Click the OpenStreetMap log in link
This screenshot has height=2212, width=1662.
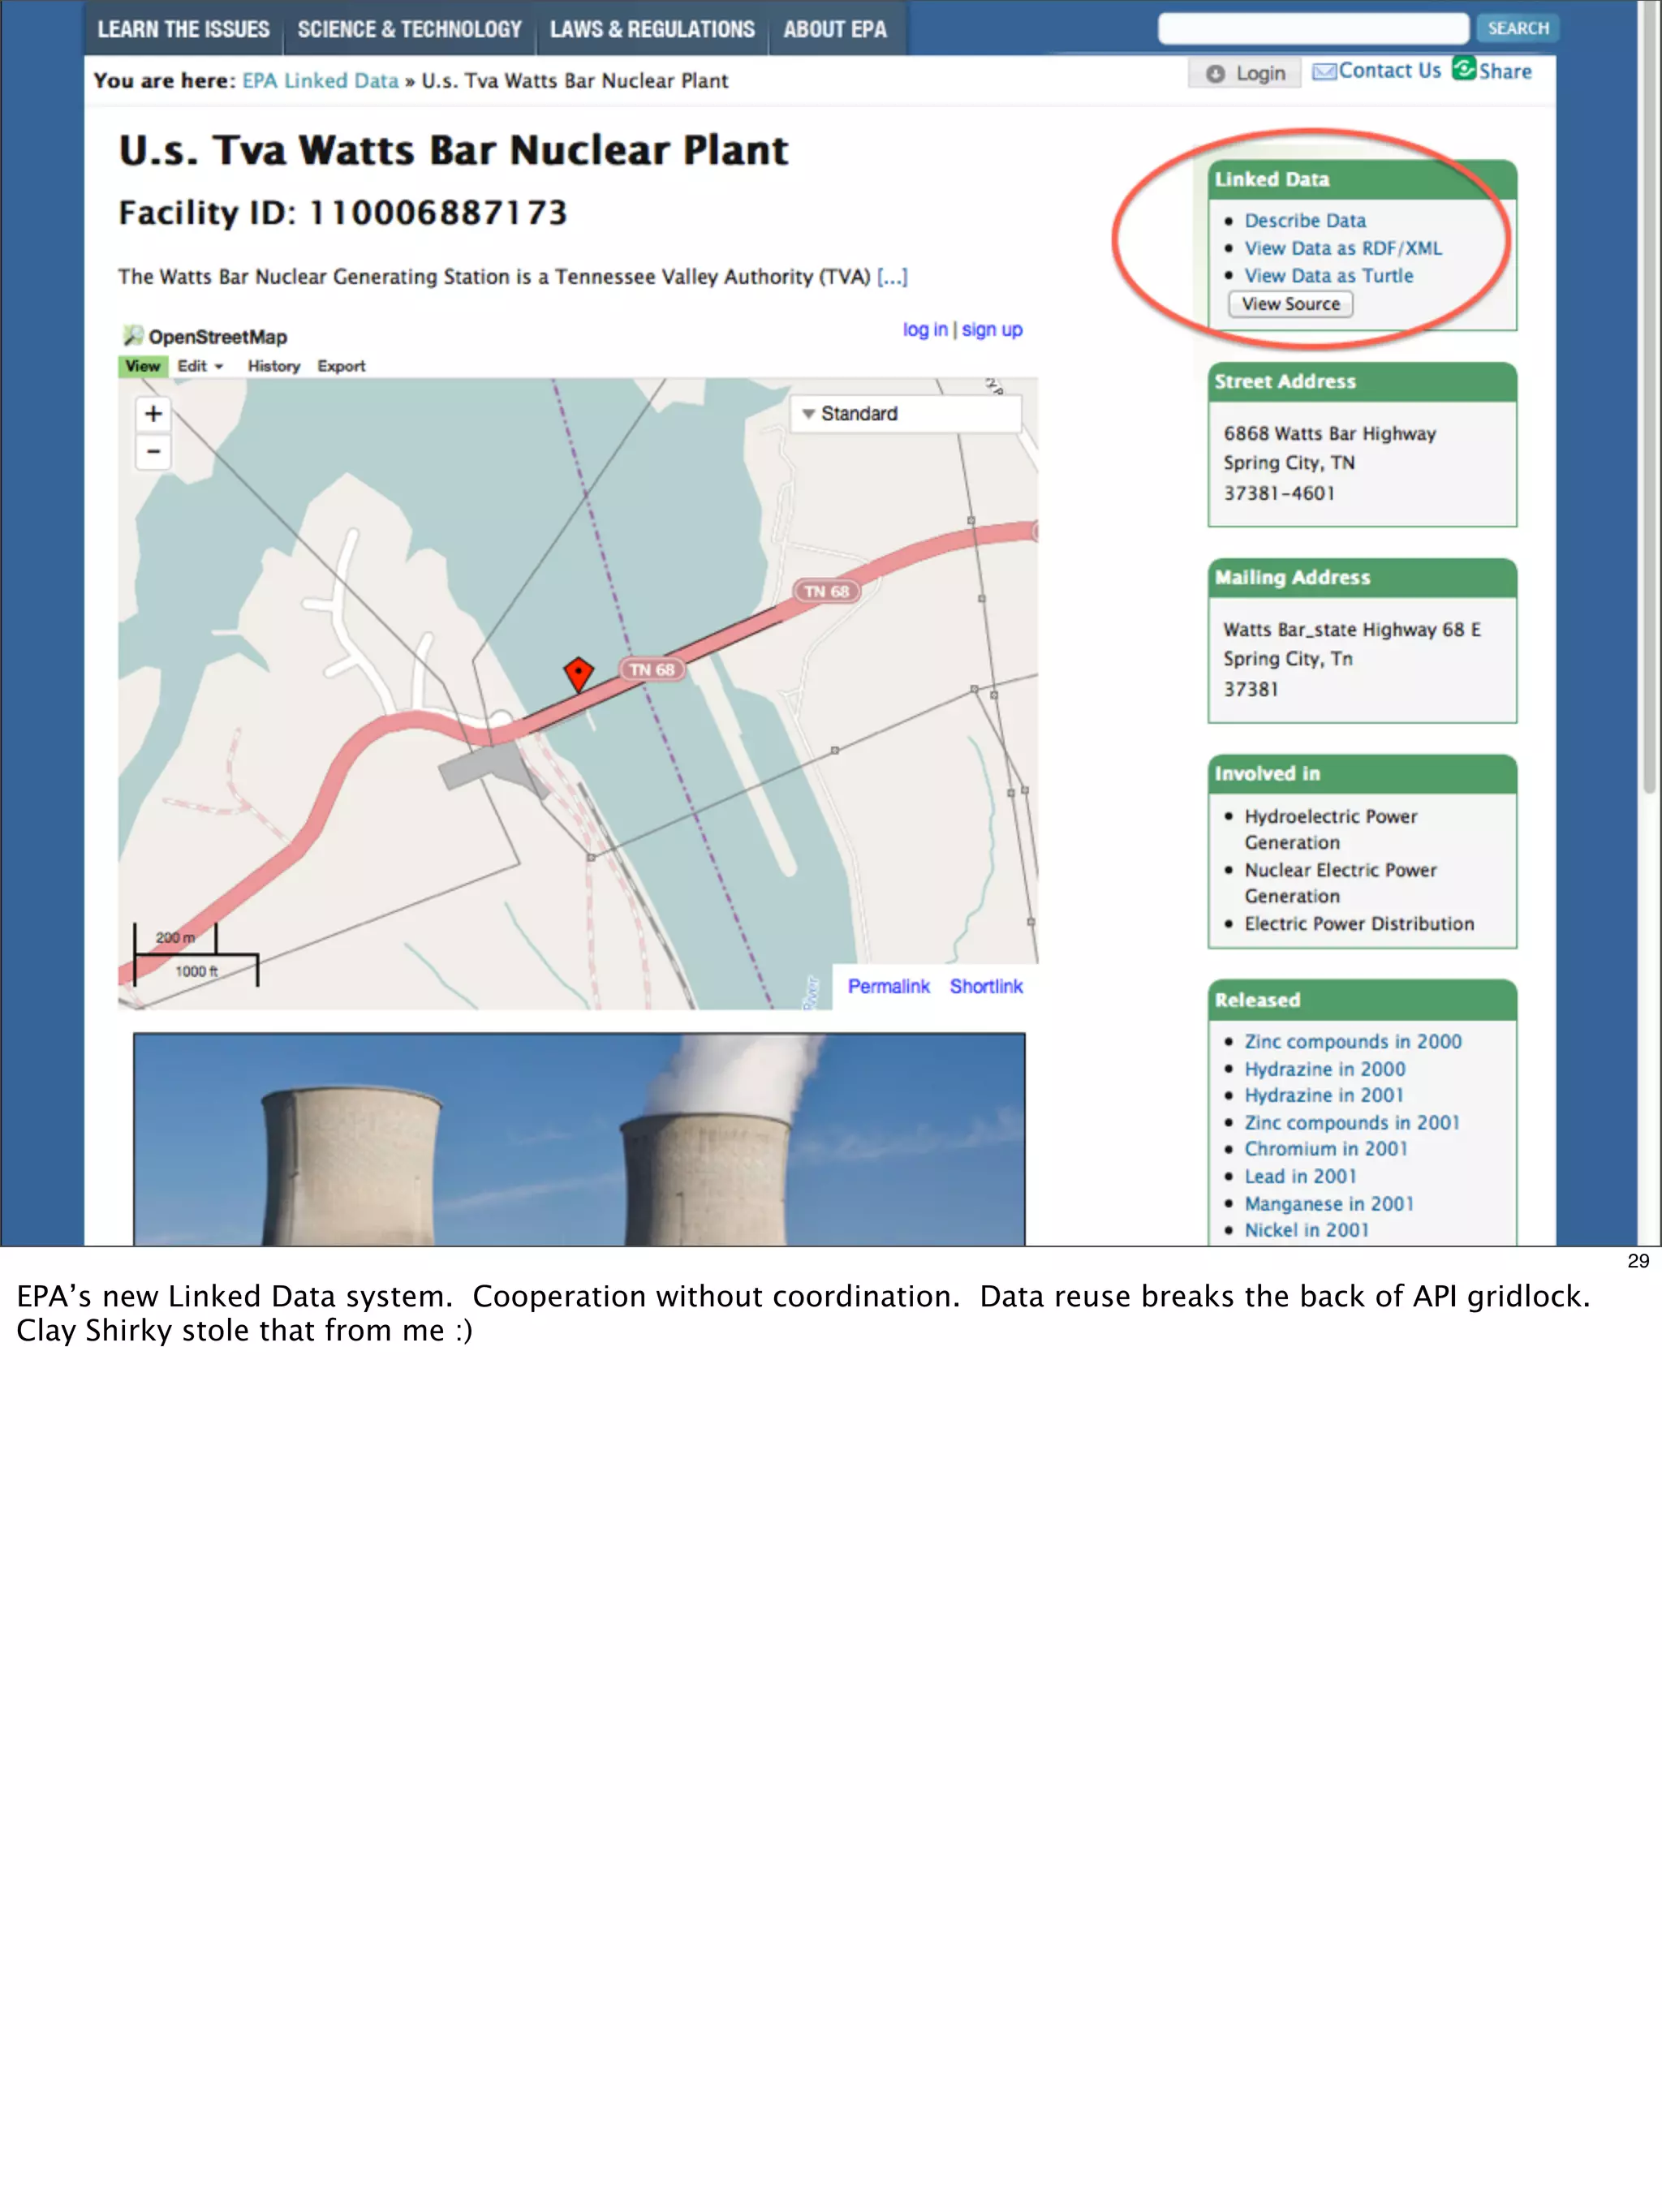pos(925,329)
